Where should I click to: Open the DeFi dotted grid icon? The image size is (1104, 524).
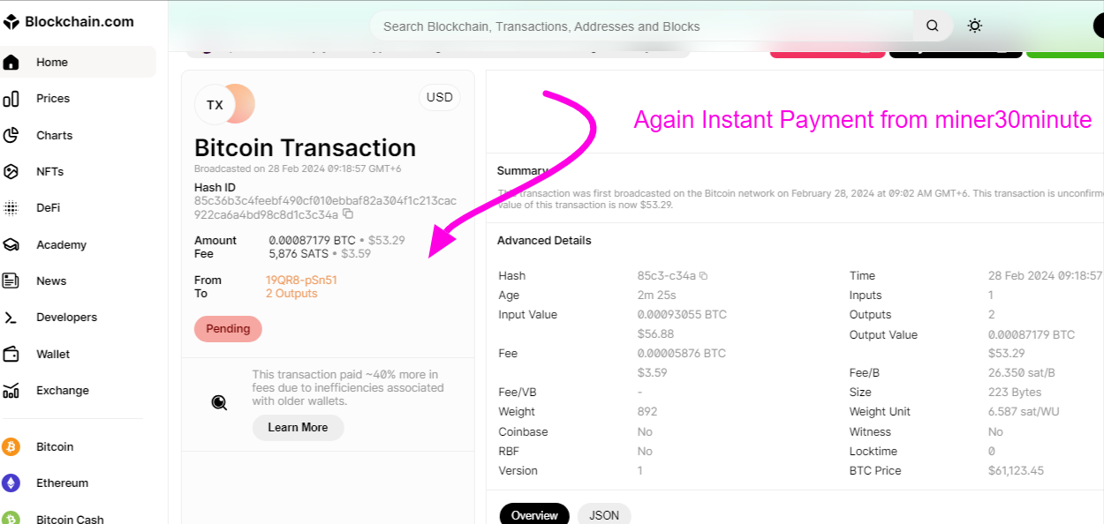(x=11, y=208)
